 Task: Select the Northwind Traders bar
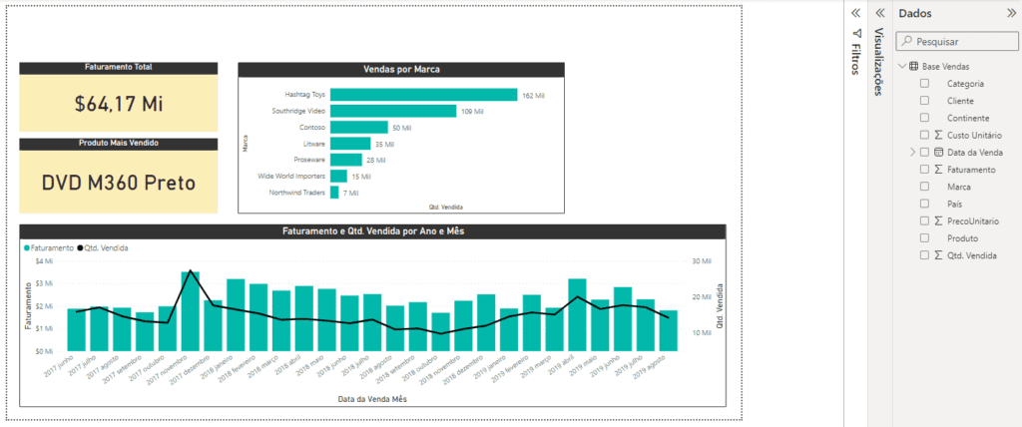pyautogui.click(x=334, y=193)
